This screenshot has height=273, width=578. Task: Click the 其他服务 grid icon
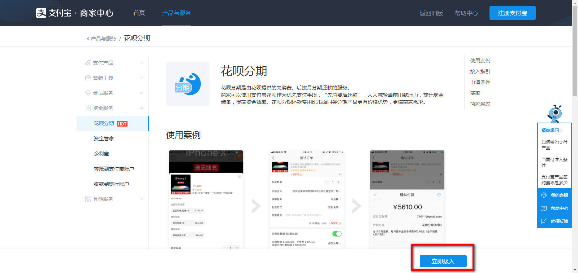pyautogui.click(x=88, y=199)
